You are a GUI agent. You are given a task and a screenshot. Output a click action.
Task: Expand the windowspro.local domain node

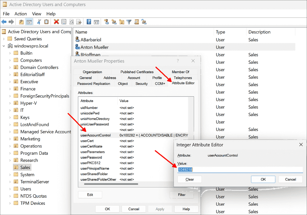[3, 46]
